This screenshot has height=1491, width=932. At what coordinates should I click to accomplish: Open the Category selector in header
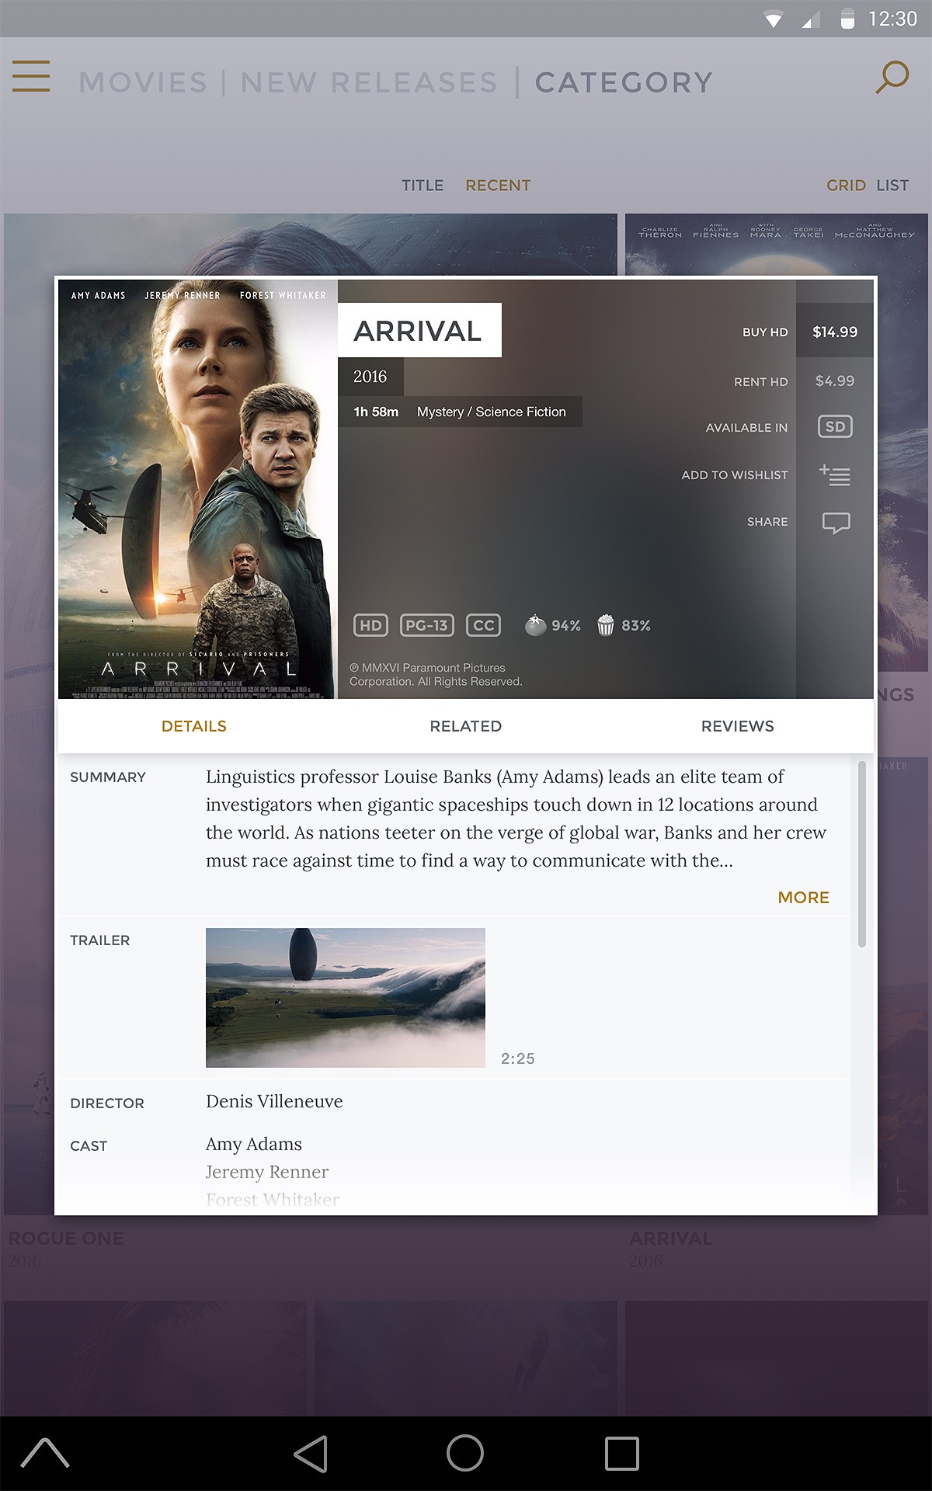[x=624, y=82]
